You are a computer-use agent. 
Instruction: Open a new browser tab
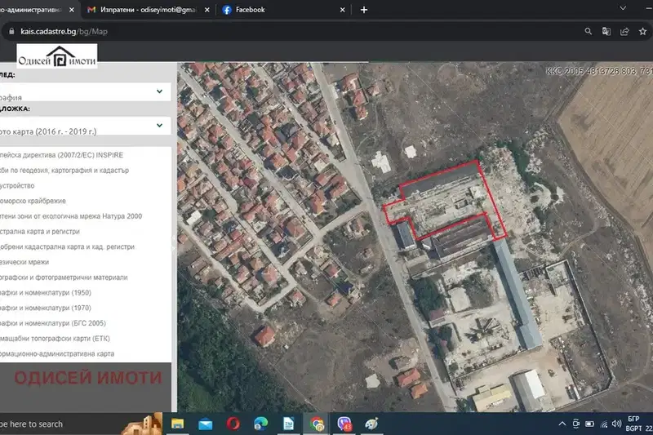(364, 10)
